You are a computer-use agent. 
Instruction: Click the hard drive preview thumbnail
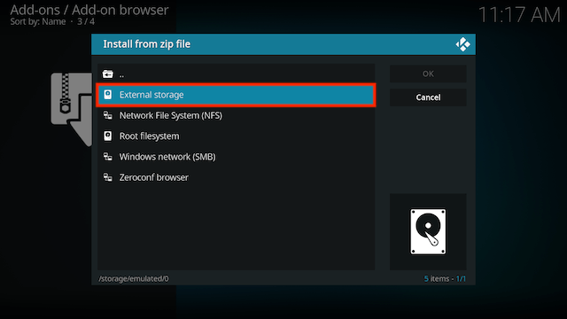click(428, 232)
